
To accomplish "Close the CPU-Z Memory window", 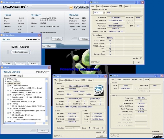I will pyautogui.click(x=162, y=76).
